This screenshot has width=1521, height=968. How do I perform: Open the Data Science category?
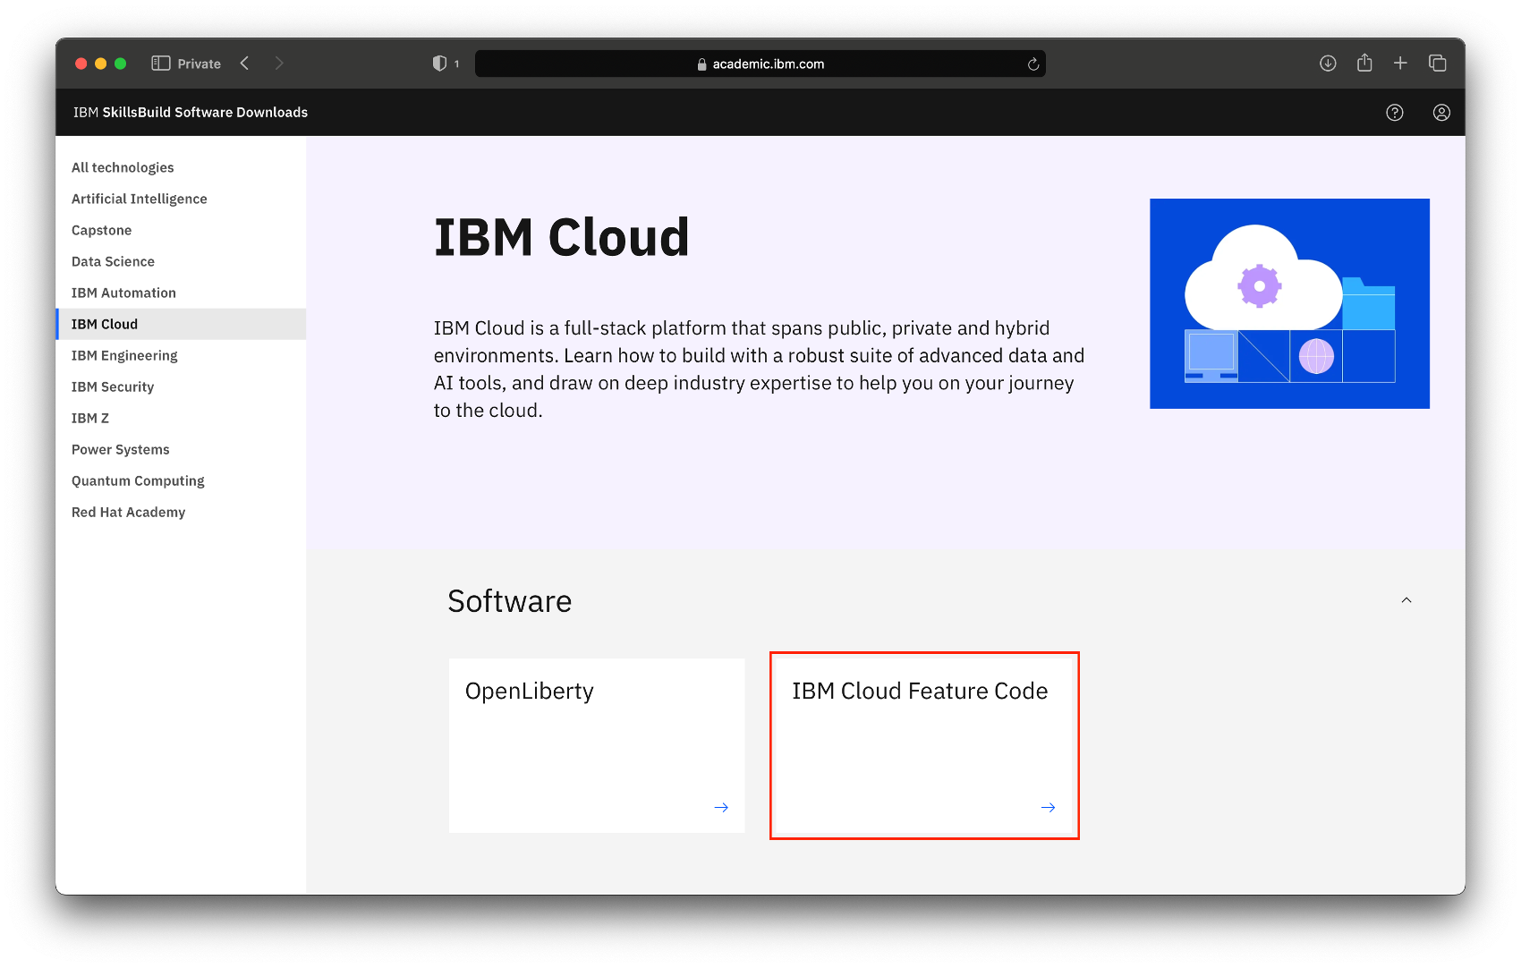[x=181, y=261]
